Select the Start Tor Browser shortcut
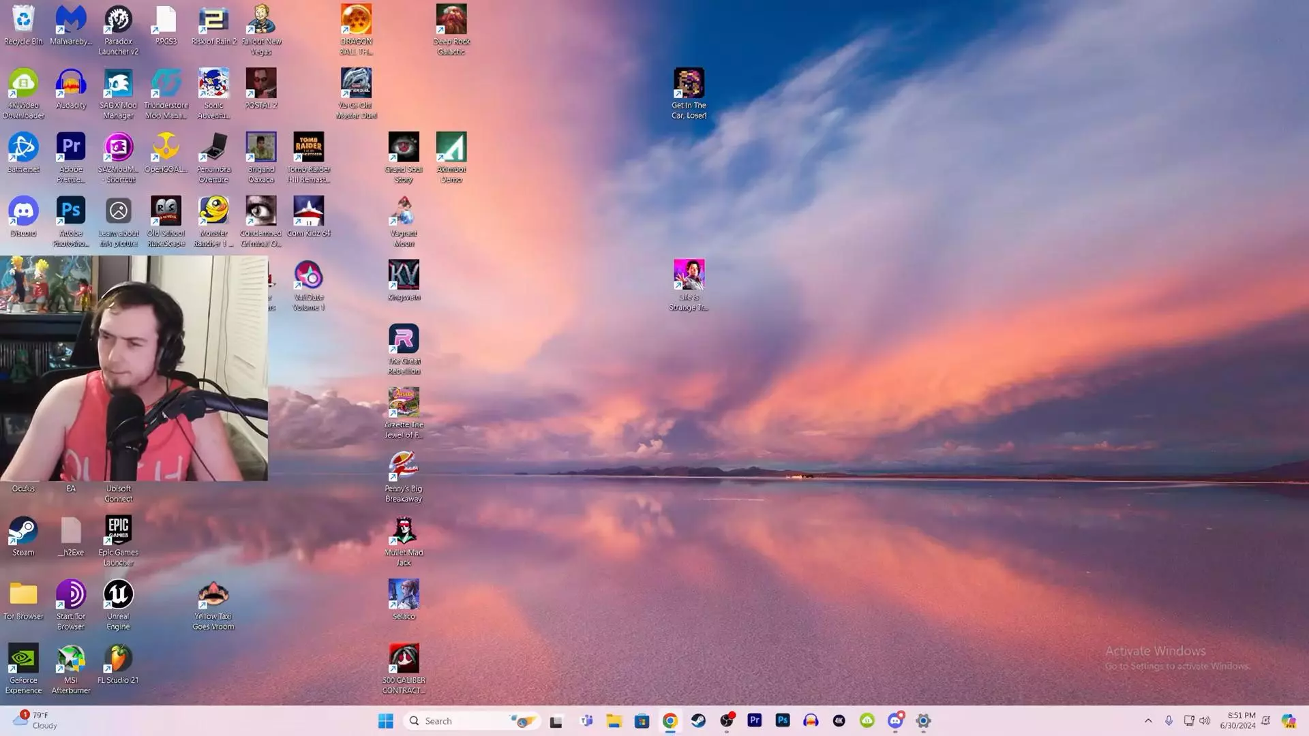This screenshot has width=1309, height=736. click(x=71, y=605)
